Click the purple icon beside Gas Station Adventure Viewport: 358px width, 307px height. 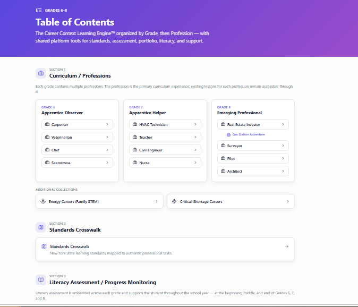click(228, 134)
